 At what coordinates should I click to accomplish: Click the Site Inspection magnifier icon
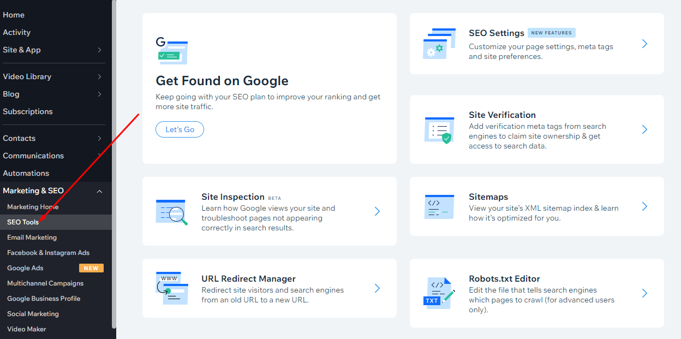pyautogui.click(x=171, y=212)
